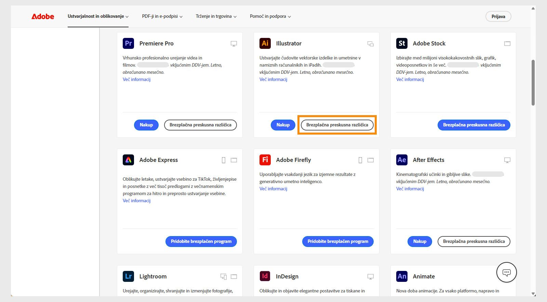Click Nakup button for Premiere Pro
547x302 pixels.
pos(146,125)
